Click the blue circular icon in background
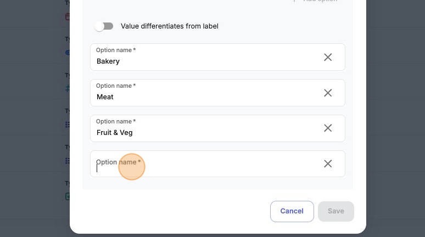This screenshot has height=237, width=425. 68,52
